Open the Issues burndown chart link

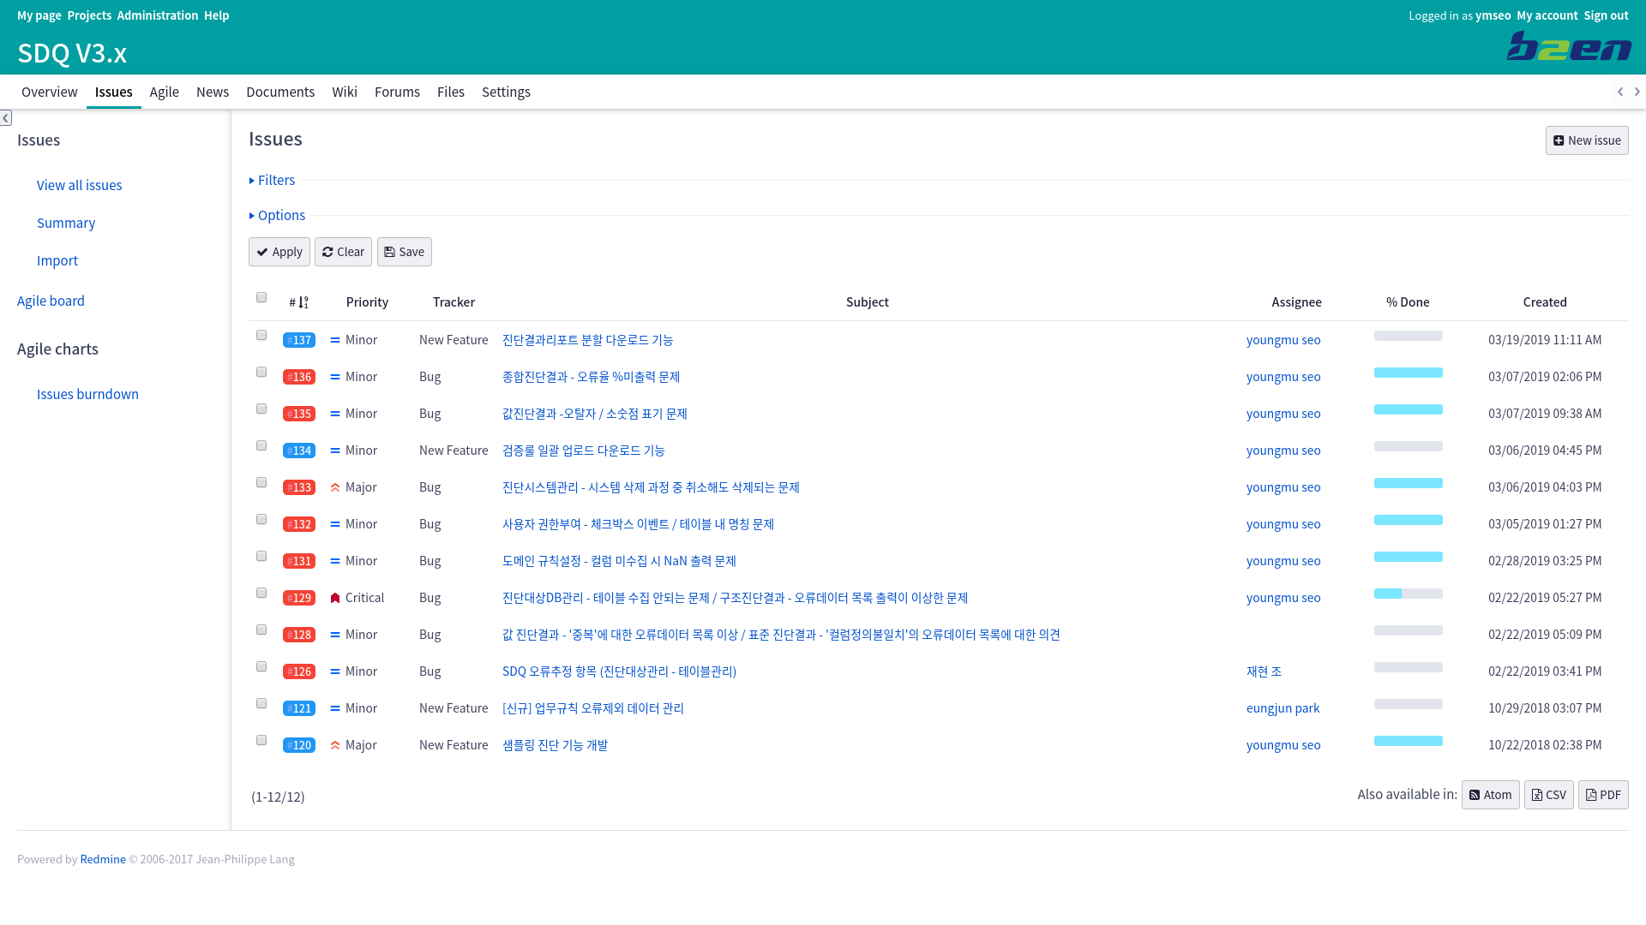click(87, 394)
